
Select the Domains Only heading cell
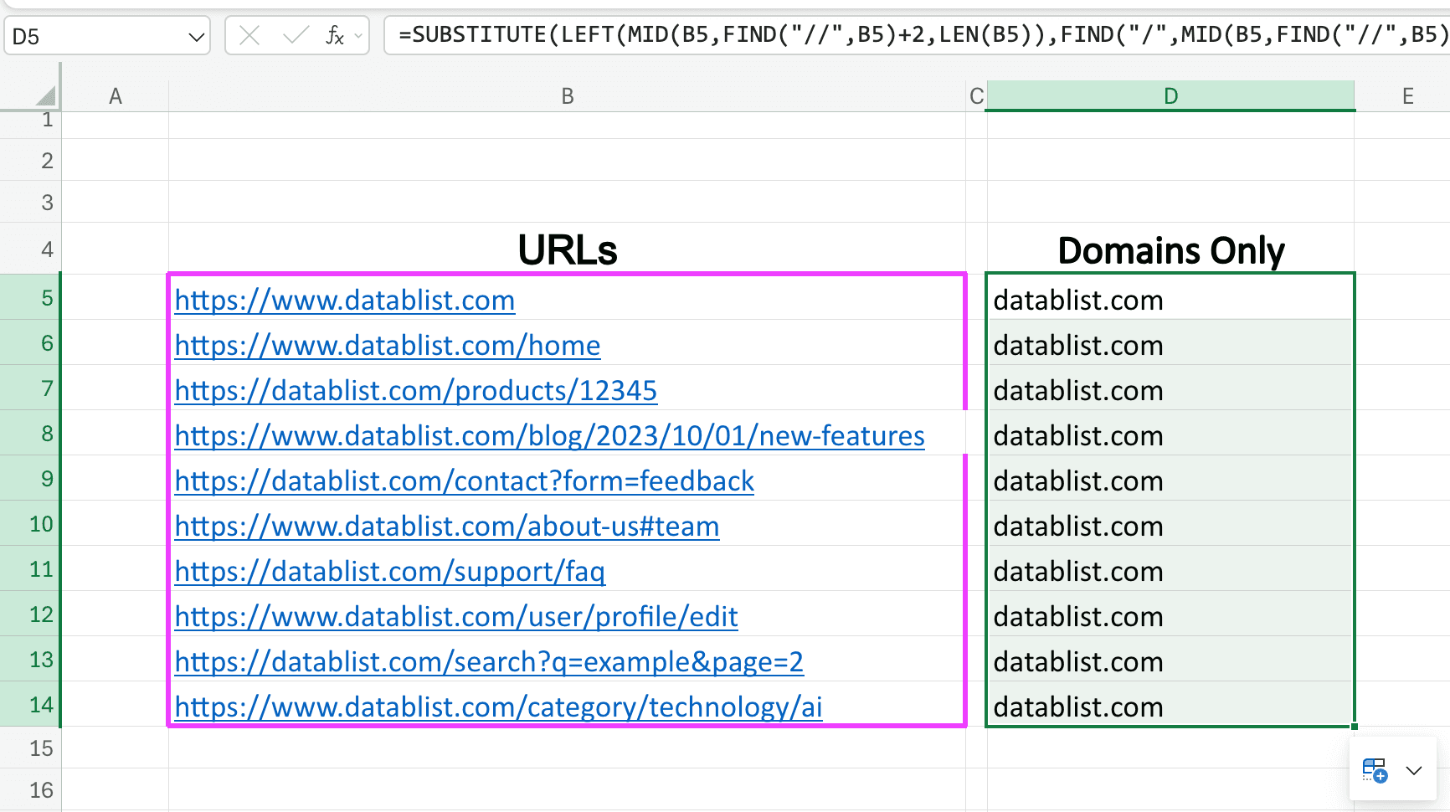click(1170, 249)
